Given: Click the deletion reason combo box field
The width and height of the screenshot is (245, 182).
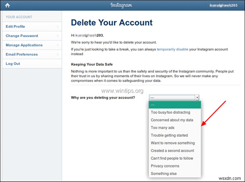Looking at the screenshot, I should [x=174, y=97].
